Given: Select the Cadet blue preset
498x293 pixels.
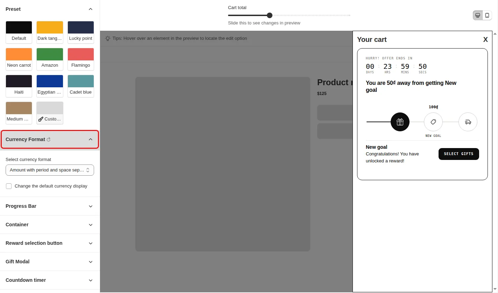Looking at the screenshot, I should [x=81, y=86].
